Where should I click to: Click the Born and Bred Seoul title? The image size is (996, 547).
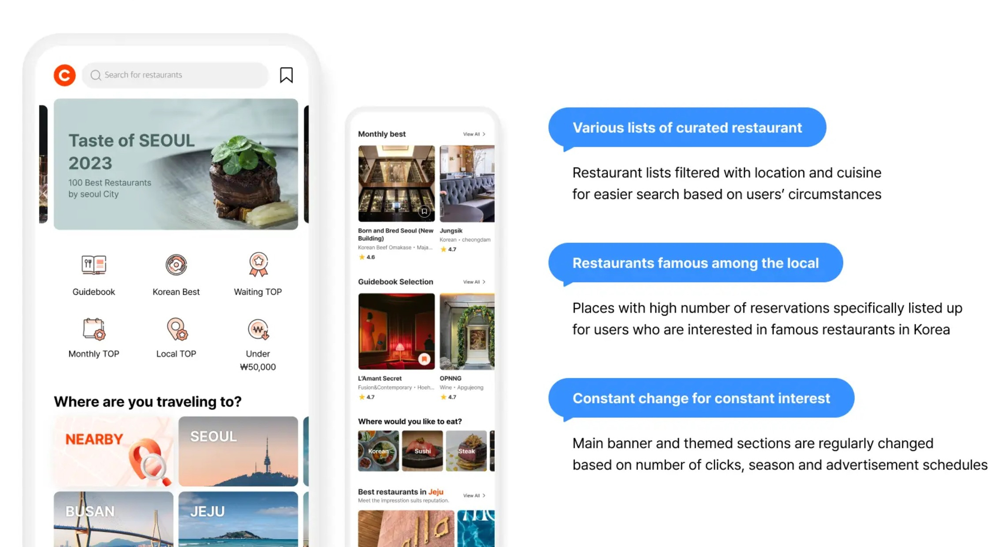(396, 235)
